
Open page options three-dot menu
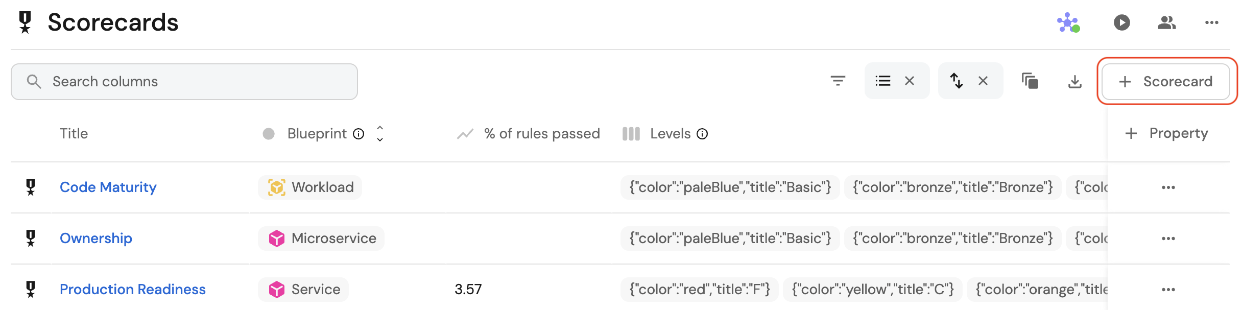pyautogui.click(x=1211, y=22)
